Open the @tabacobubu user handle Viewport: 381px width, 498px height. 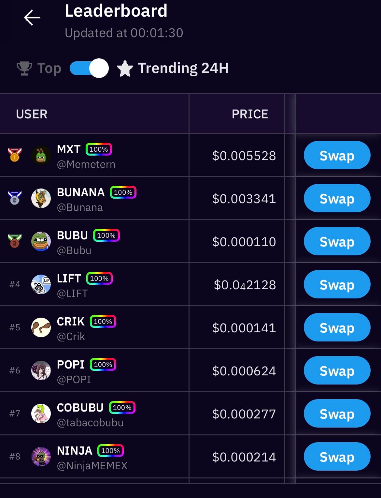tap(90, 423)
